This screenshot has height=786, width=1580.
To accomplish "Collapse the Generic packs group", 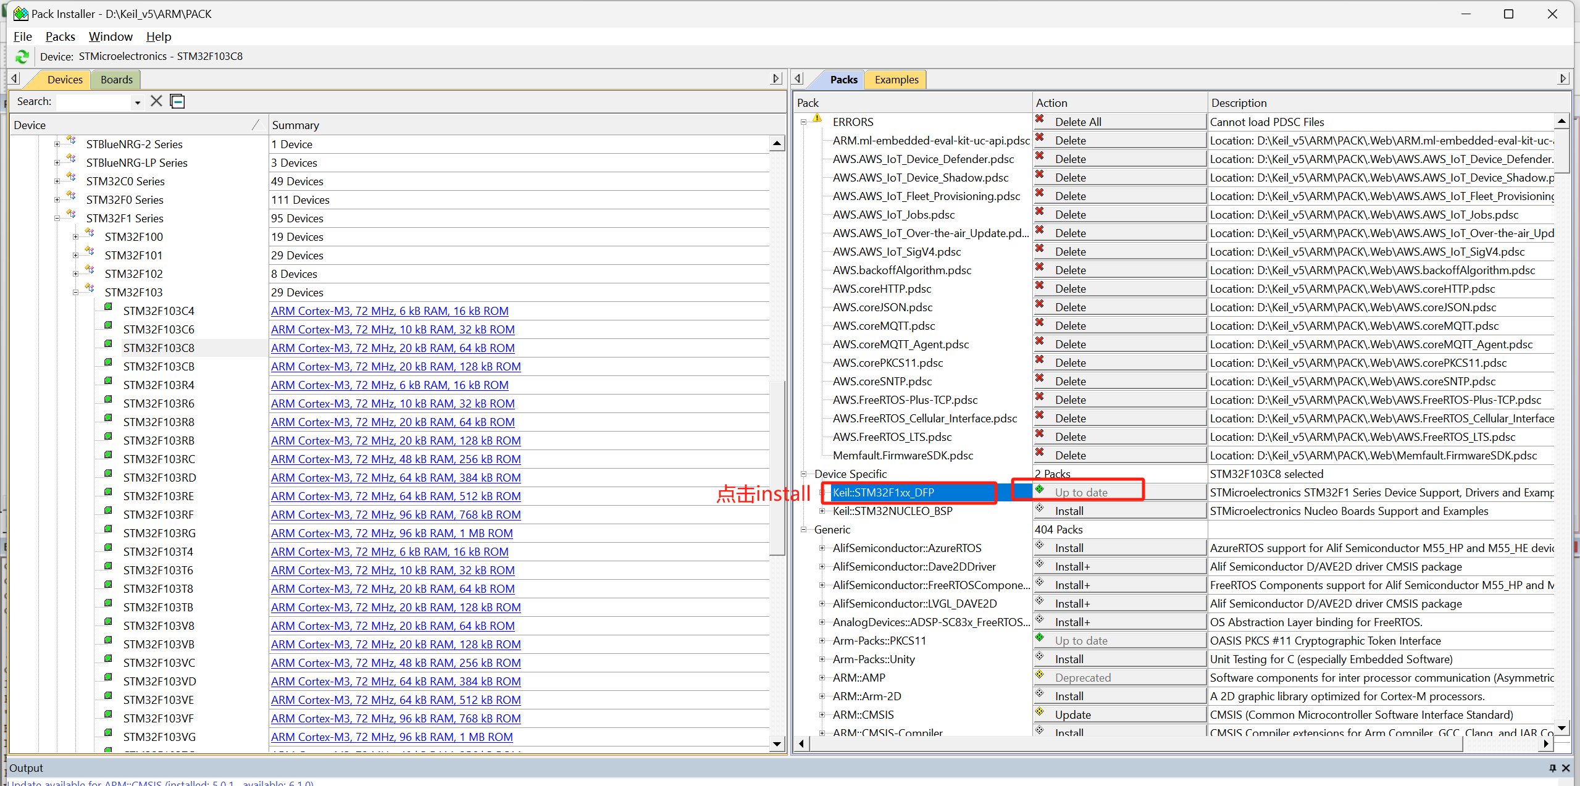I will pos(804,530).
